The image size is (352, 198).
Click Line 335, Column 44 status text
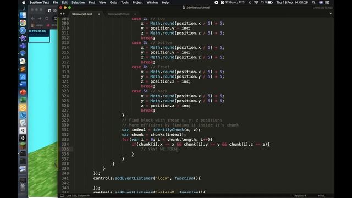78,196
